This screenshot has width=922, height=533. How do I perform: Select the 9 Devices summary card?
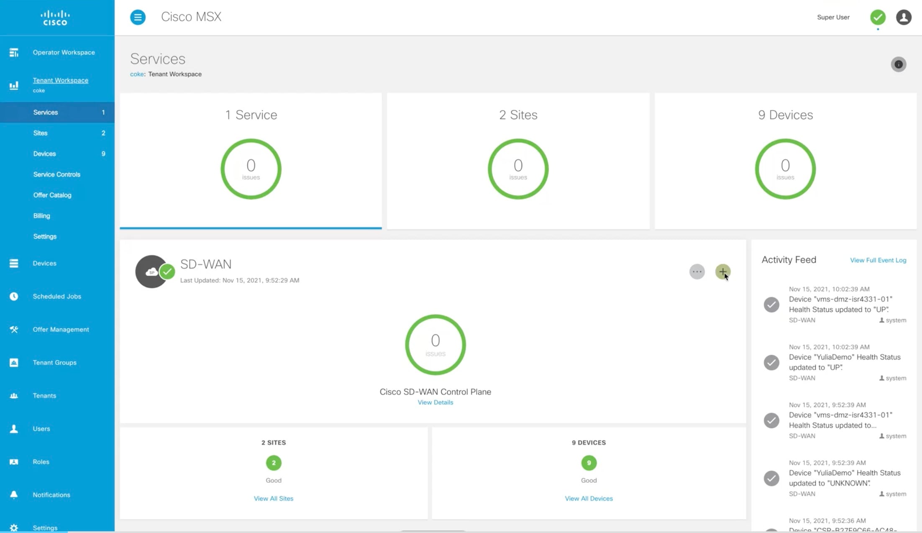pyautogui.click(x=785, y=161)
